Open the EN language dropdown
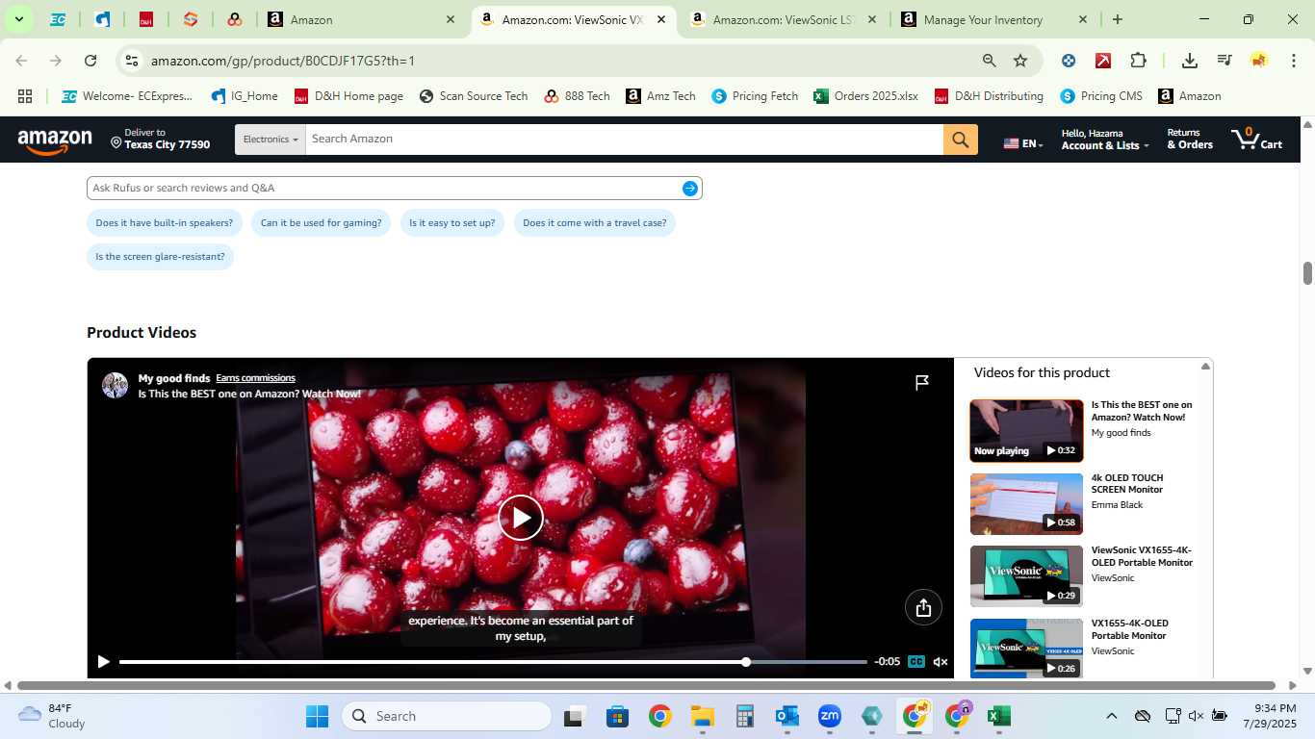This screenshot has width=1315, height=739. click(1023, 143)
